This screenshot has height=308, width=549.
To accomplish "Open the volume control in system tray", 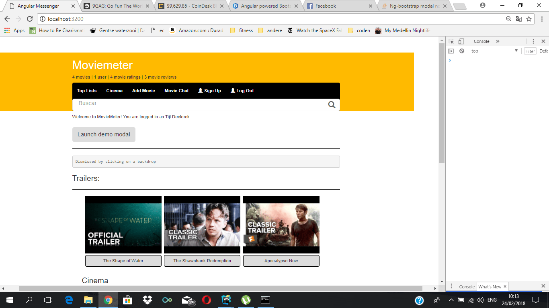I will (x=480, y=300).
